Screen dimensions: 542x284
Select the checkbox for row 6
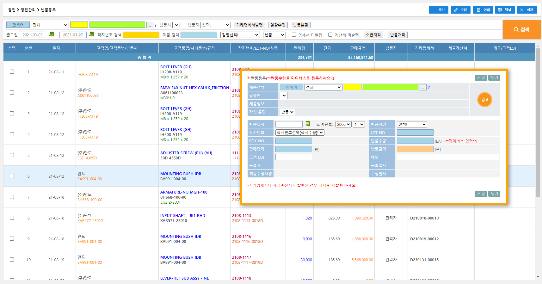click(x=12, y=176)
